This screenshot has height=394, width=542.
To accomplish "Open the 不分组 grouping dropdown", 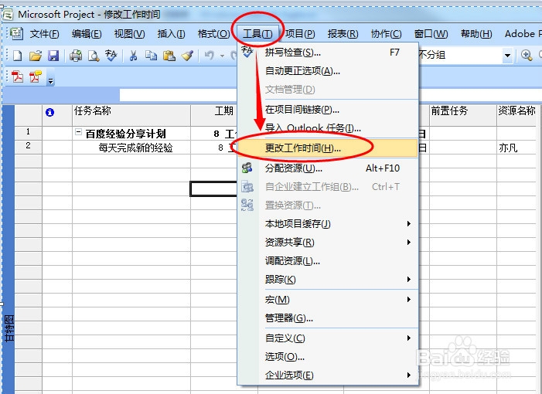I will tap(507, 56).
